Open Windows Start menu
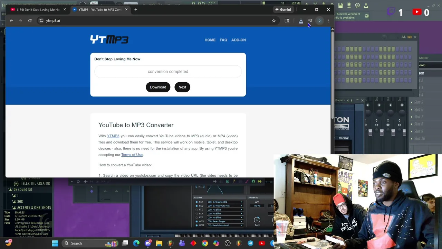Viewport: 442px width, 249px height. point(55,243)
